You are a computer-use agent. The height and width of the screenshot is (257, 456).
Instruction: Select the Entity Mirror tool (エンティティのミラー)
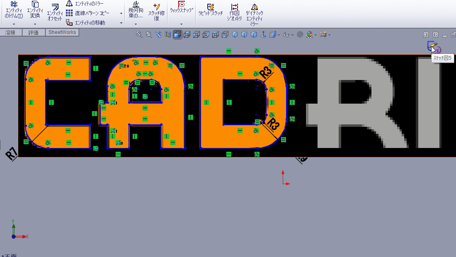pyautogui.click(x=85, y=4)
